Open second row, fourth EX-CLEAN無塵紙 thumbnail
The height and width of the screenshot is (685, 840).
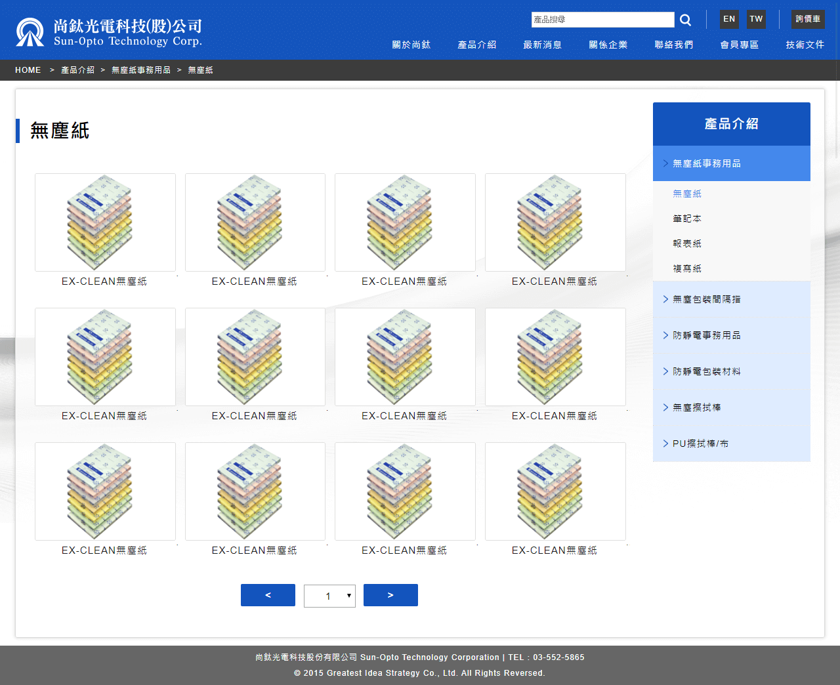tap(555, 357)
